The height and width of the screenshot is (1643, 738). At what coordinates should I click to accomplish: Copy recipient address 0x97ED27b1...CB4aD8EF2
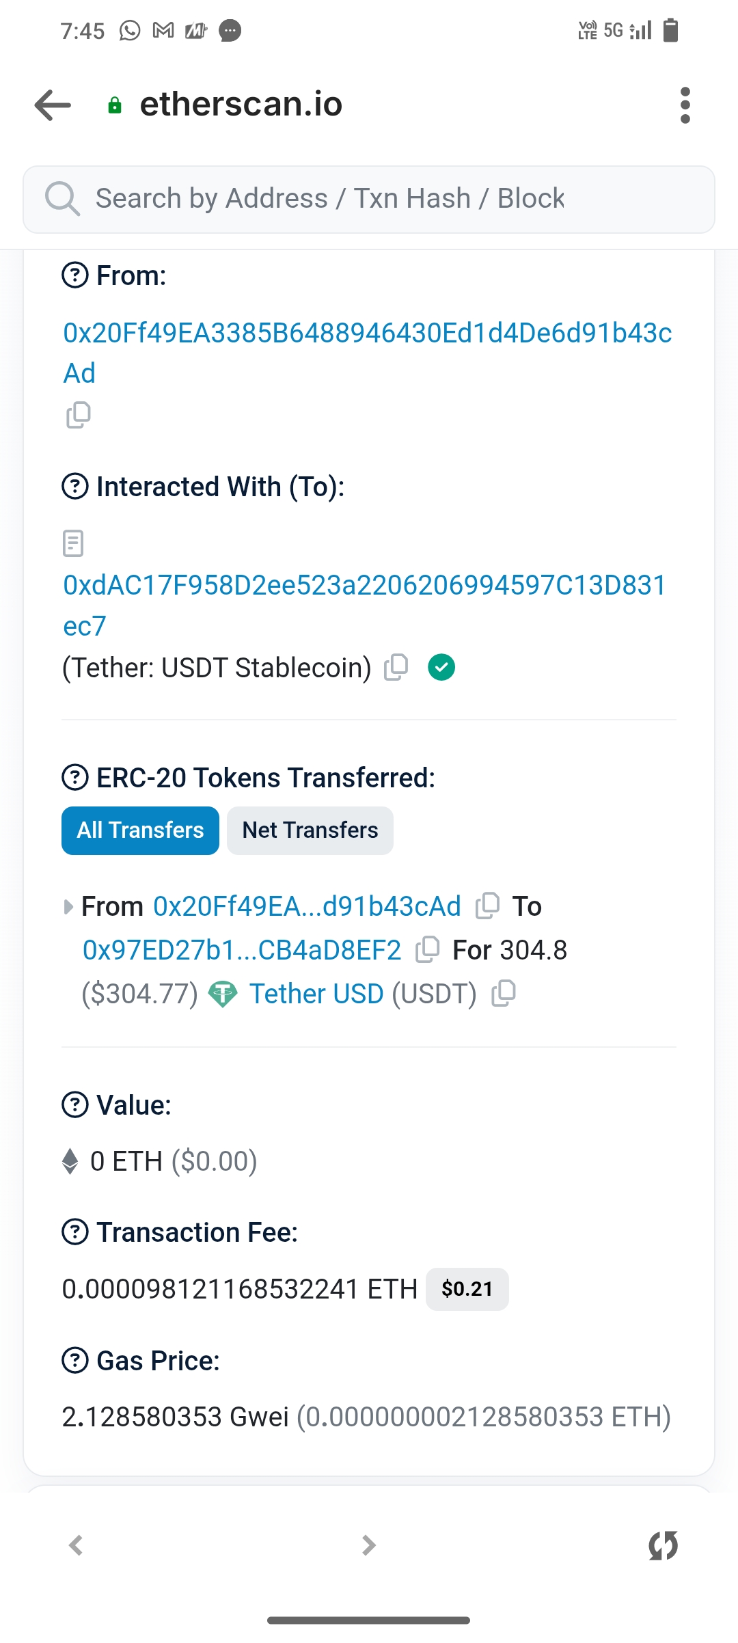point(428,949)
